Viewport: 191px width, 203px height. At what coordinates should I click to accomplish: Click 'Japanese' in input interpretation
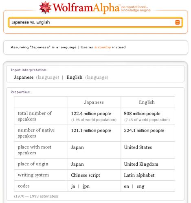tap(24, 77)
